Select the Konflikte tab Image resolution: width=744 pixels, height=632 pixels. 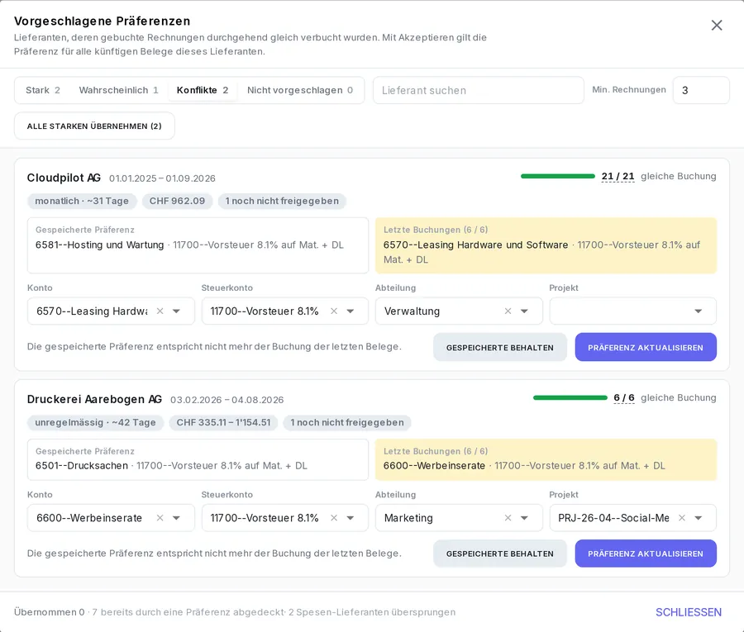203,90
